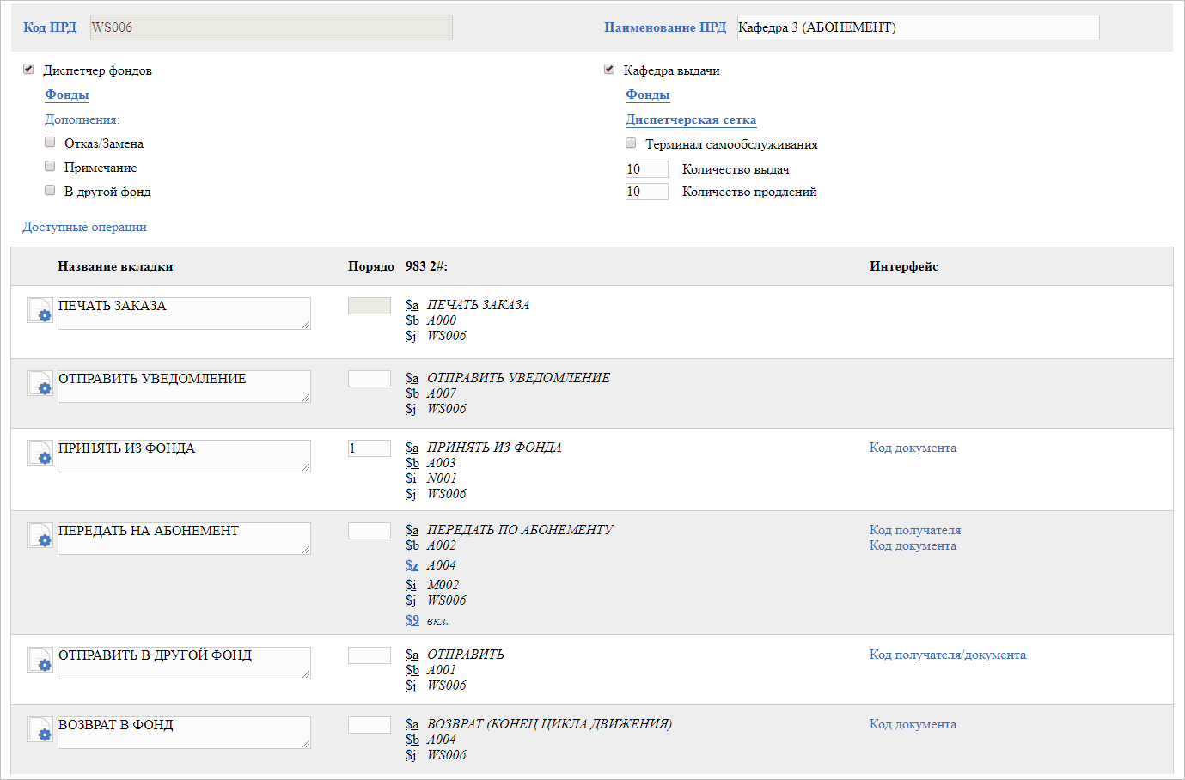Click the Наименование ПРД text field

(x=917, y=27)
